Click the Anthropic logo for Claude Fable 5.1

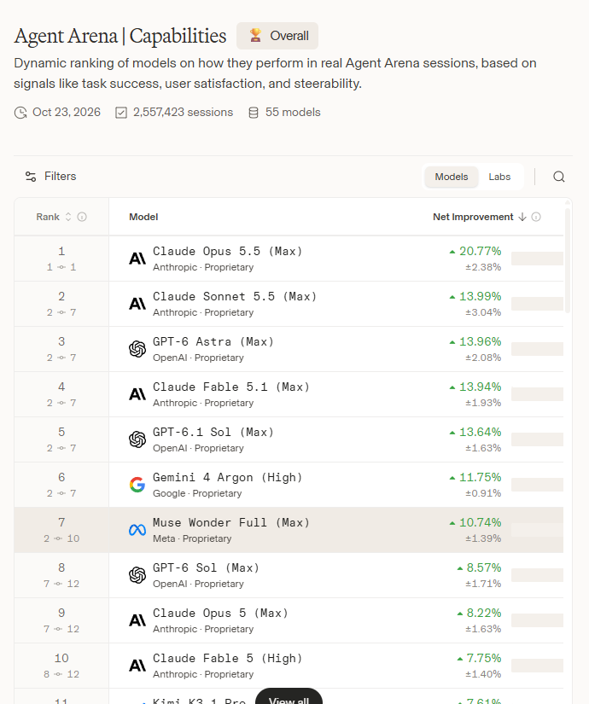click(x=137, y=394)
